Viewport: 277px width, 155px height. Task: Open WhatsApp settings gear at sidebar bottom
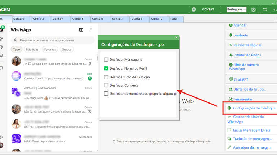click(1, 137)
